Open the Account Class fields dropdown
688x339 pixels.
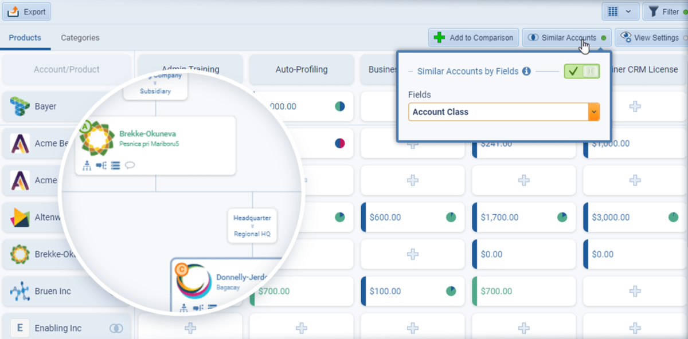click(x=594, y=112)
